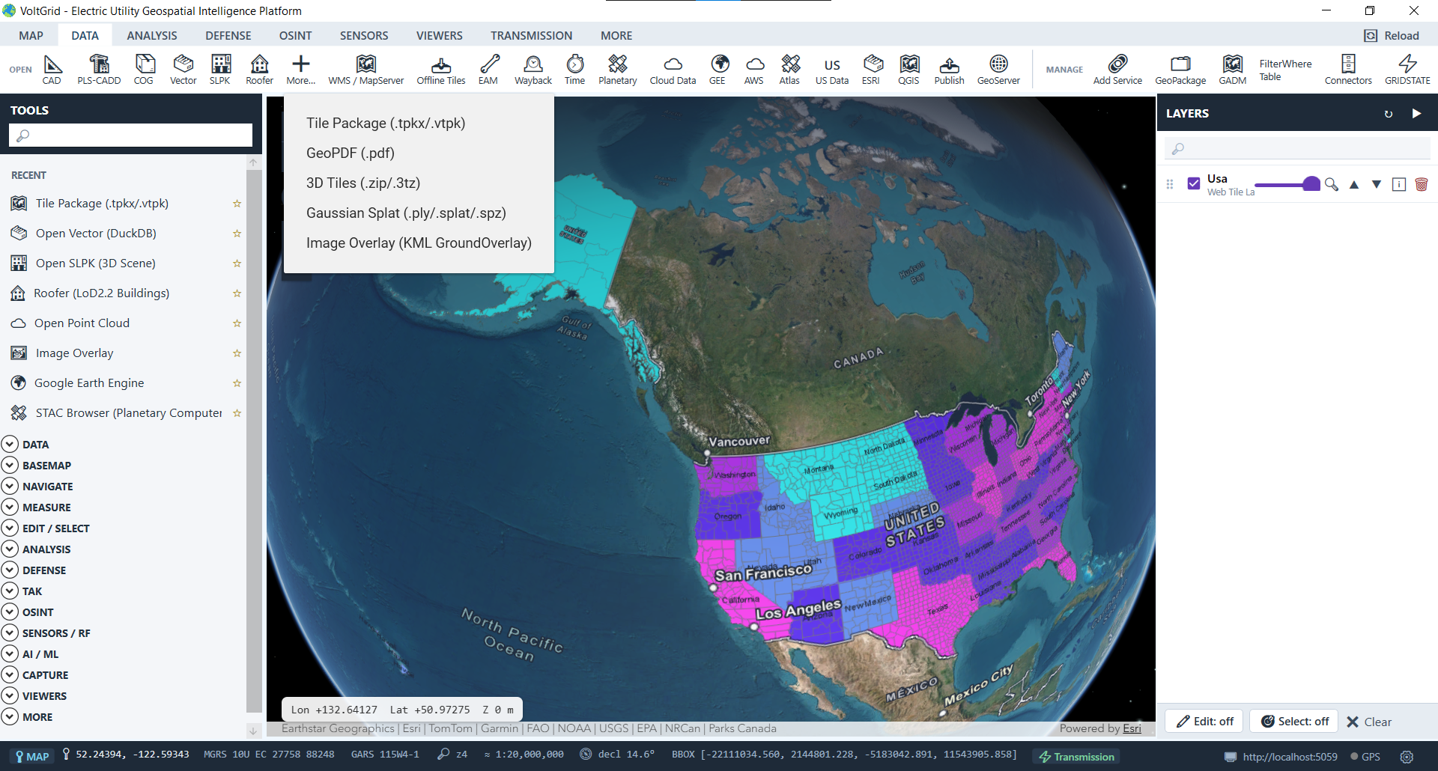Open the GRIDSTATE tool

pos(1408,70)
